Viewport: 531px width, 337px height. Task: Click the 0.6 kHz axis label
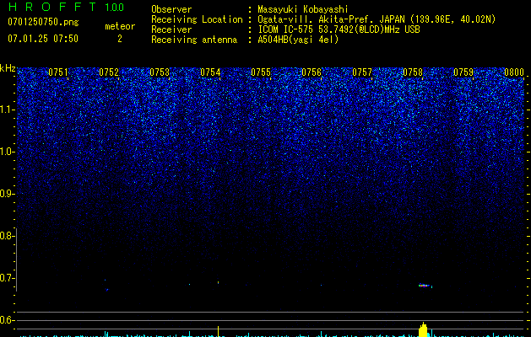[x=6, y=320]
